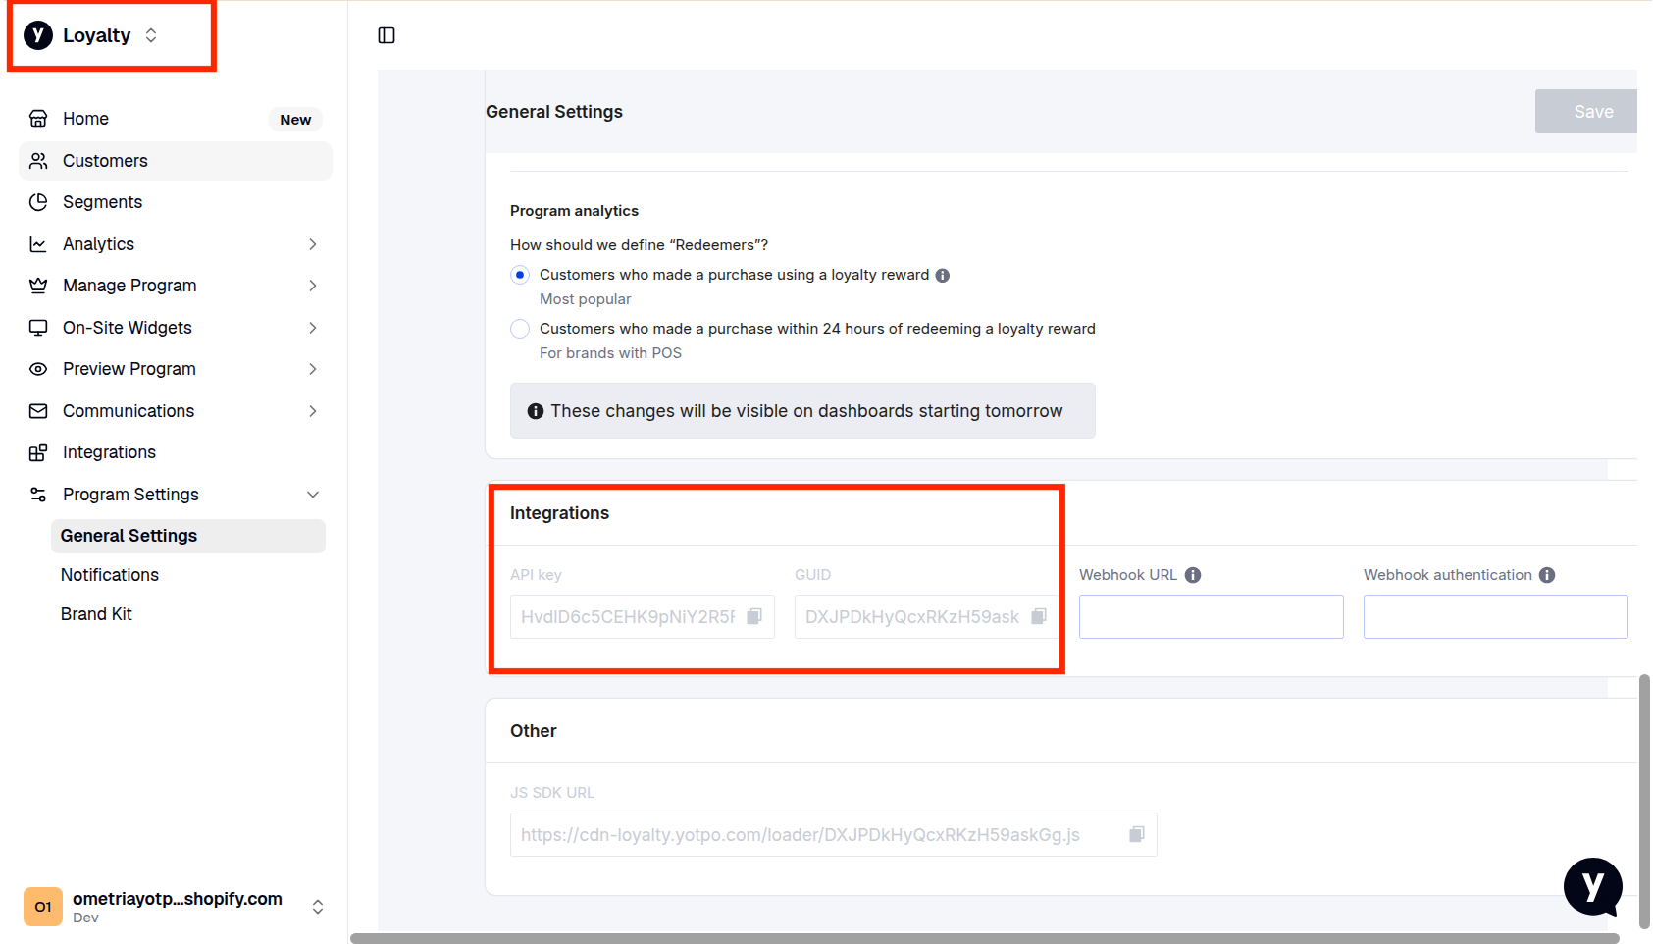Click the 'General Settings' page title
The height and width of the screenshot is (944, 1653).
click(x=554, y=112)
